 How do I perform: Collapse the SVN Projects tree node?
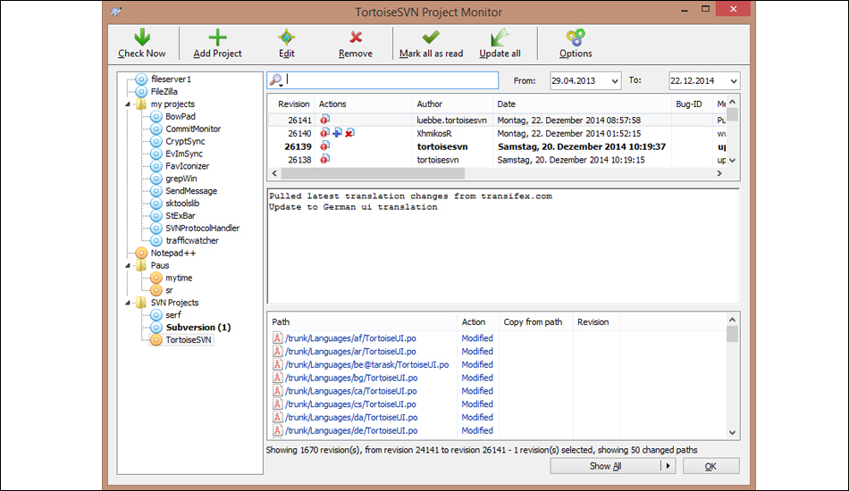(128, 304)
